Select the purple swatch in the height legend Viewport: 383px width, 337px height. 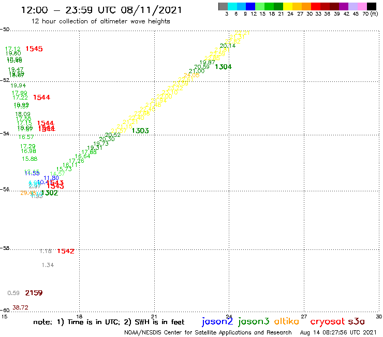pos(344,6)
